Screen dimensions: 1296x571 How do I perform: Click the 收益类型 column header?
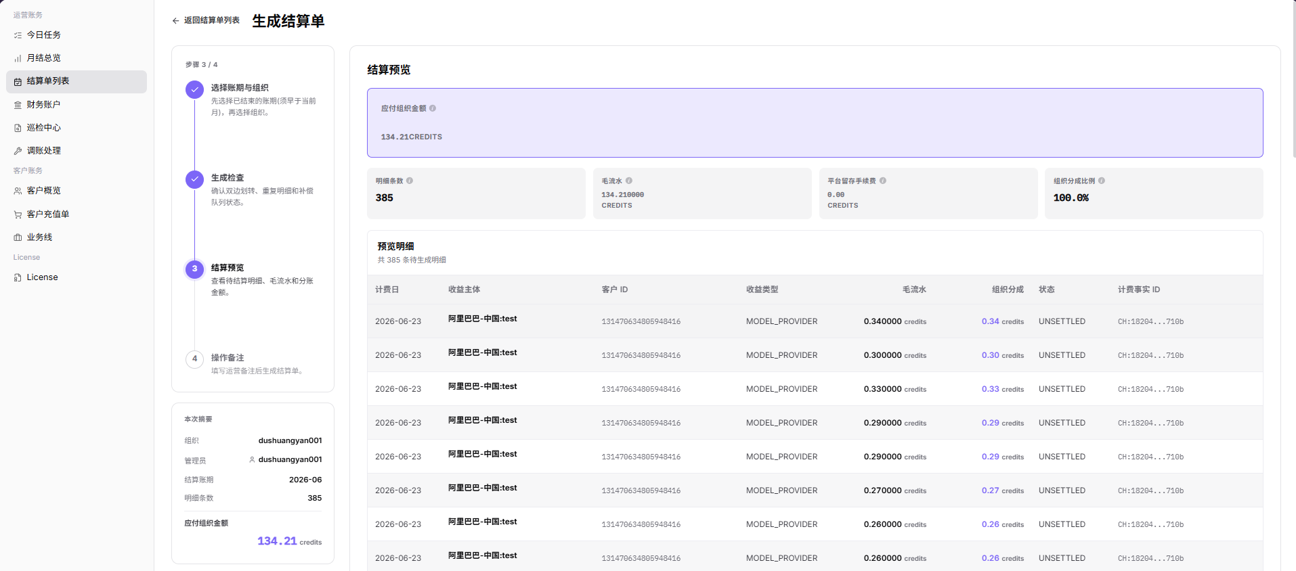(762, 290)
